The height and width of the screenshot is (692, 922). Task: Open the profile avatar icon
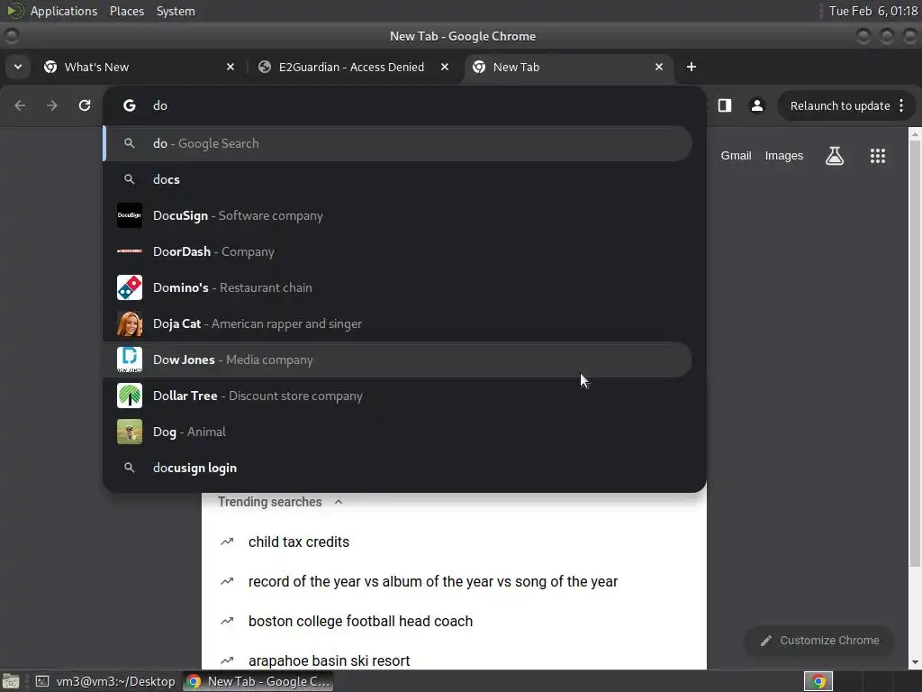(x=756, y=105)
